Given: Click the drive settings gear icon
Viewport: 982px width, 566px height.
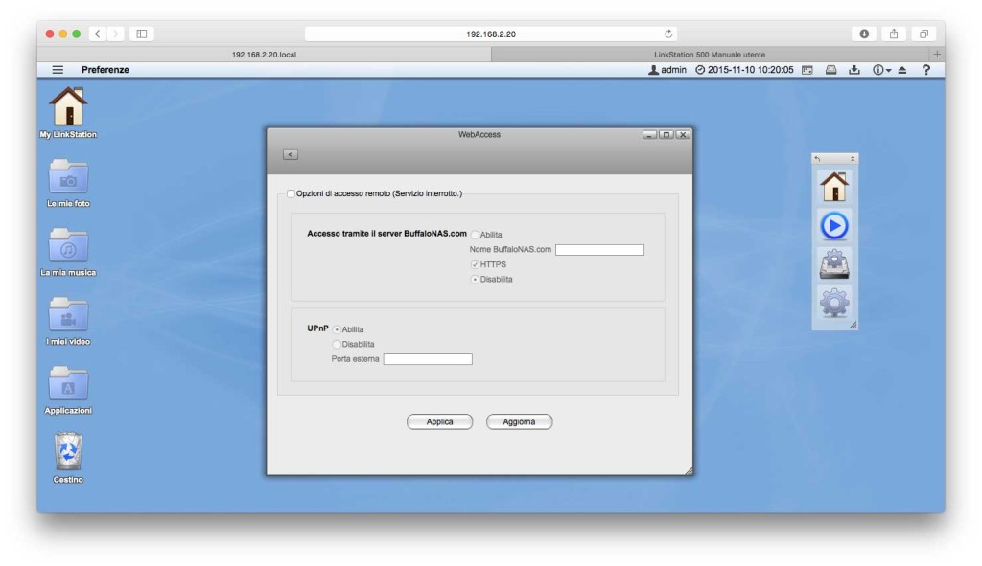Looking at the screenshot, I should click(x=834, y=264).
